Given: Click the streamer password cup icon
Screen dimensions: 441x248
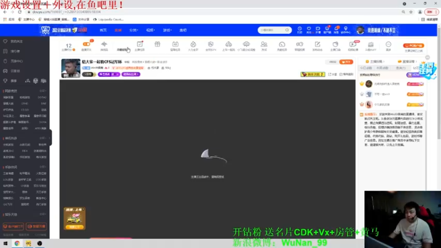Looking at the screenshot, I should point(335,44).
